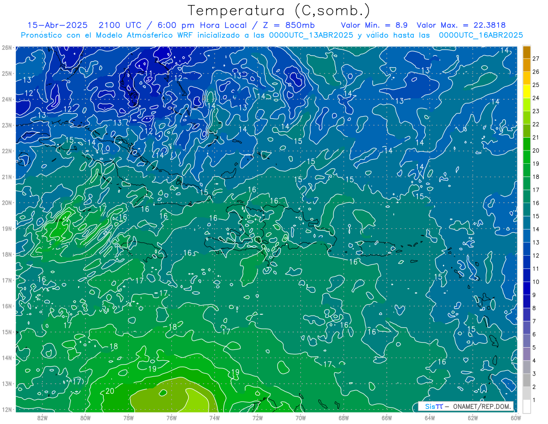Pick the purple swatch between legend 4 and 5
The height and width of the screenshot is (424, 548).
[527, 353]
